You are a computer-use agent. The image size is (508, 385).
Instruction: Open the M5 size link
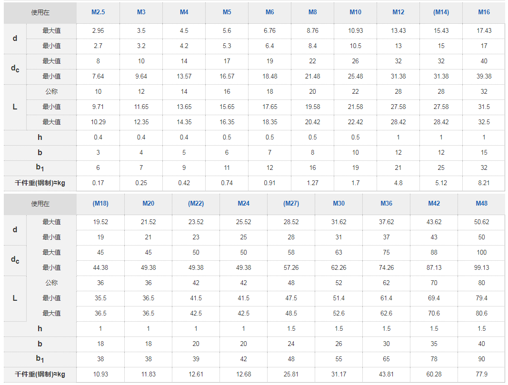point(227,12)
